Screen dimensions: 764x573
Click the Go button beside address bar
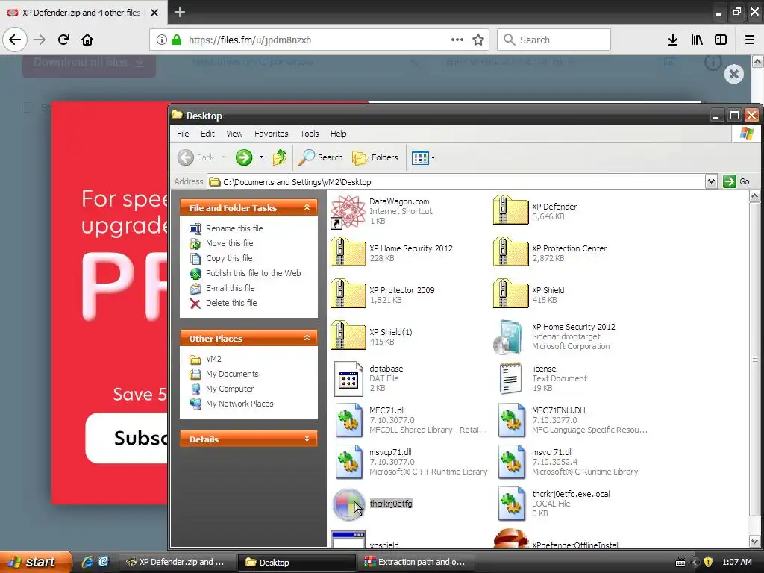(736, 181)
